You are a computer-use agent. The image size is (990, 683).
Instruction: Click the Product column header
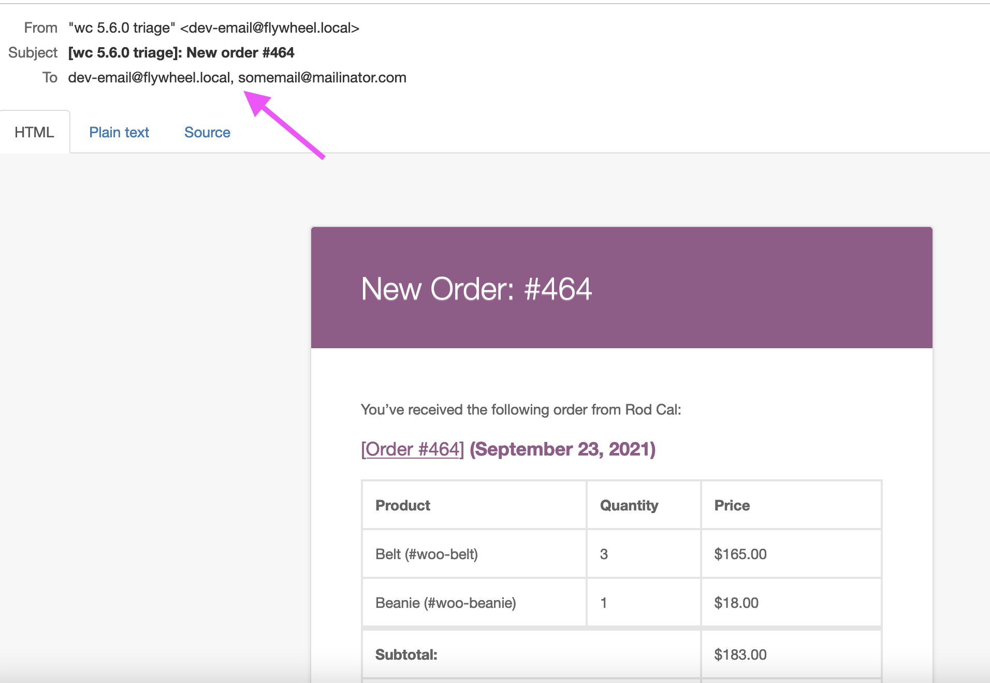(x=403, y=505)
